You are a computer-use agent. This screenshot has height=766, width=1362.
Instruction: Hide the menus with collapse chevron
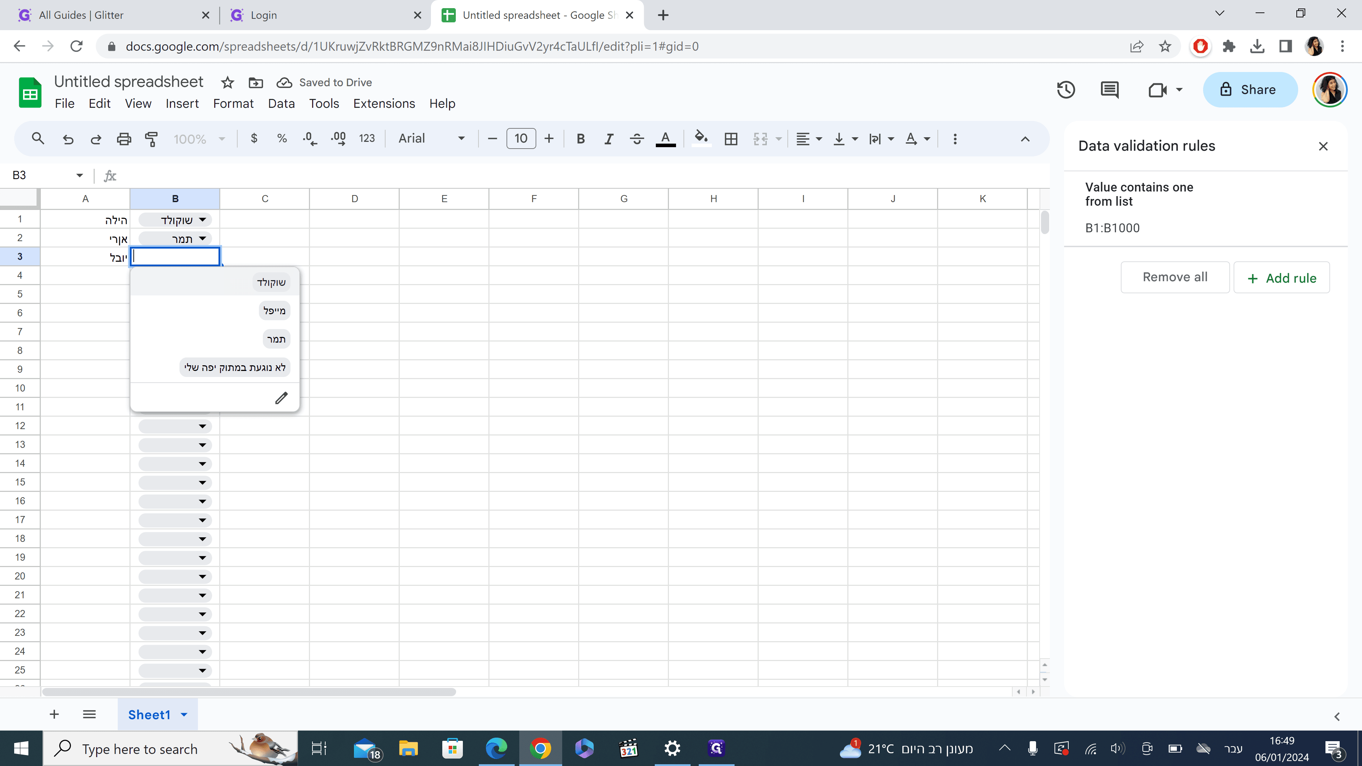point(1025,139)
